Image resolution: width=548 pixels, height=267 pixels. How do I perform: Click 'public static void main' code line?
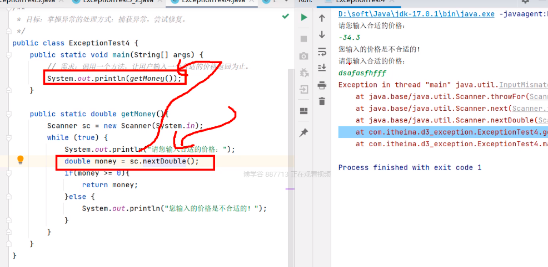pyautogui.click(x=116, y=55)
